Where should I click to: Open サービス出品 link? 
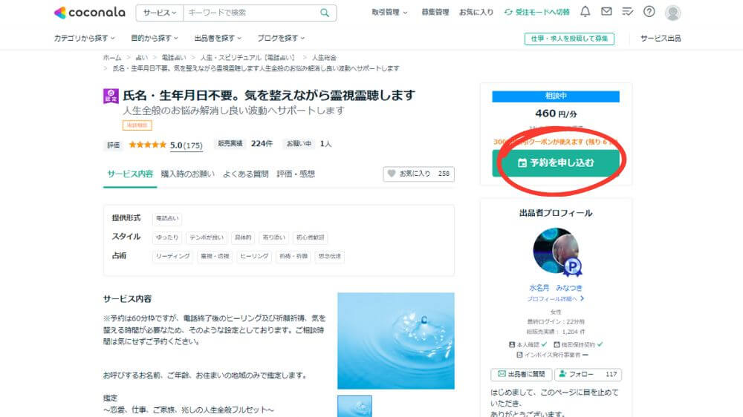tap(661, 39)
